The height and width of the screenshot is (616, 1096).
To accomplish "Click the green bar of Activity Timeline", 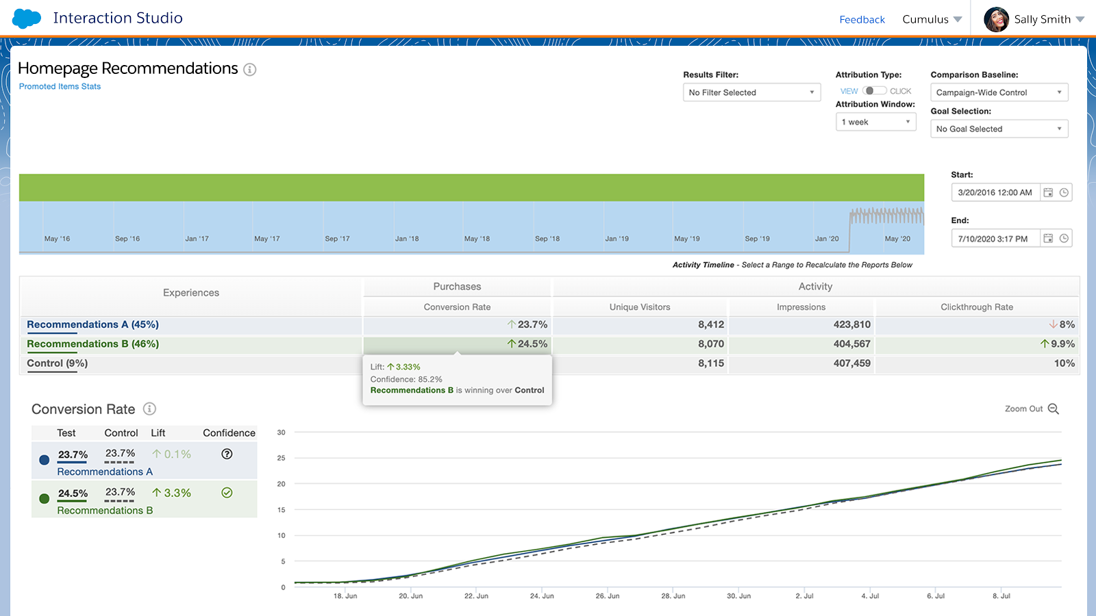I will pos(471,188).
